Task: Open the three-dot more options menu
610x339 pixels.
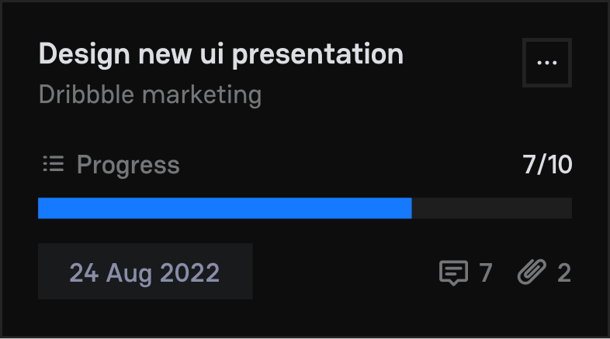Action: (x=547, y=63)
